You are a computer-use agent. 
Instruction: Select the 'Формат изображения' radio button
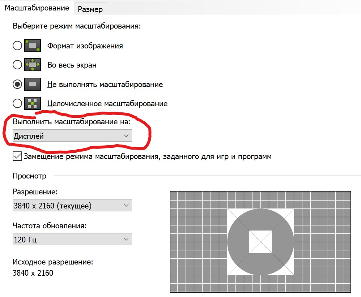pyautogui.click(x=17, y=46)
